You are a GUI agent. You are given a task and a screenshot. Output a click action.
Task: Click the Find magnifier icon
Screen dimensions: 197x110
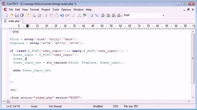coord(74,15)
